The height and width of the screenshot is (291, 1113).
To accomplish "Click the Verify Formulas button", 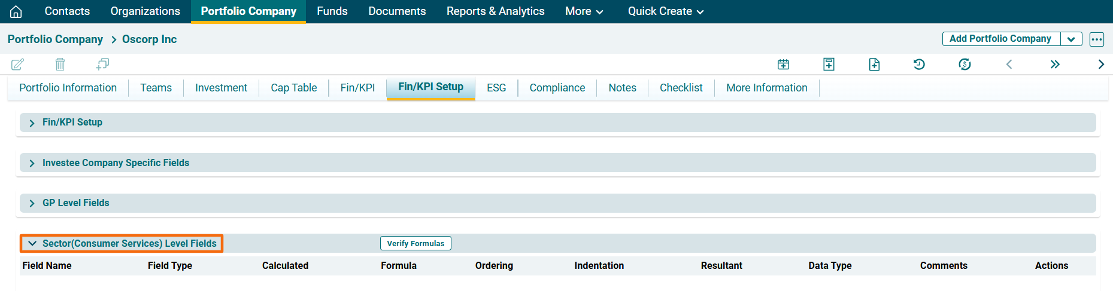I will [x=416, y=243].
